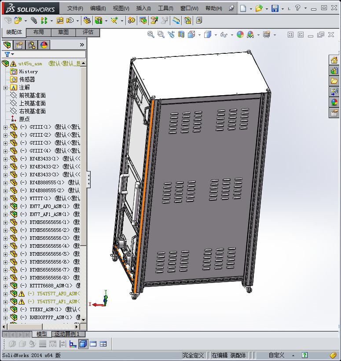Select the 前视基准面 plane in tree

tap(32, 96)
